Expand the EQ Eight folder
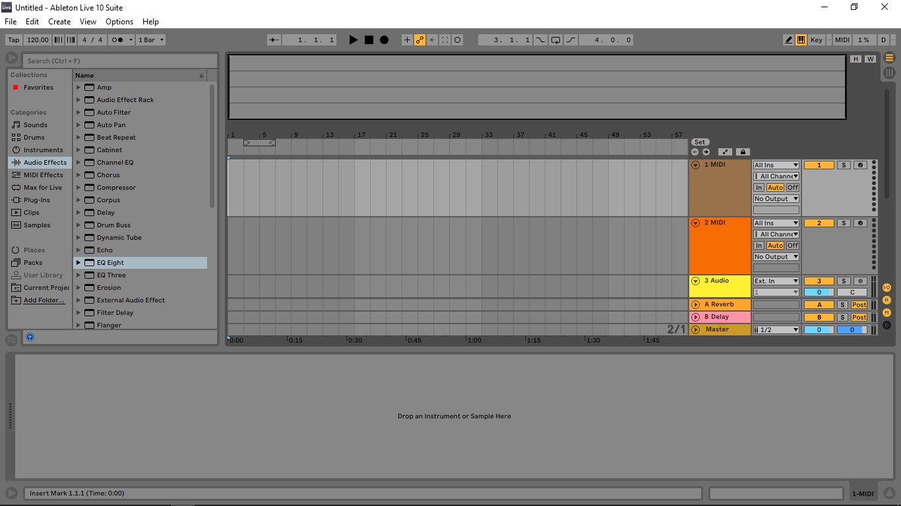The width and height of the screenshot is (901, 506). point(78,263)
